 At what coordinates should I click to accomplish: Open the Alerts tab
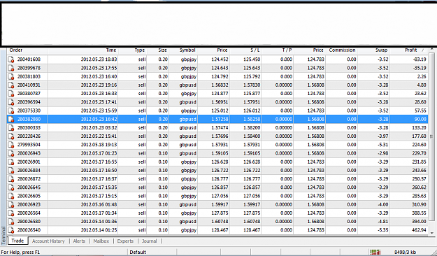(79, 241)
